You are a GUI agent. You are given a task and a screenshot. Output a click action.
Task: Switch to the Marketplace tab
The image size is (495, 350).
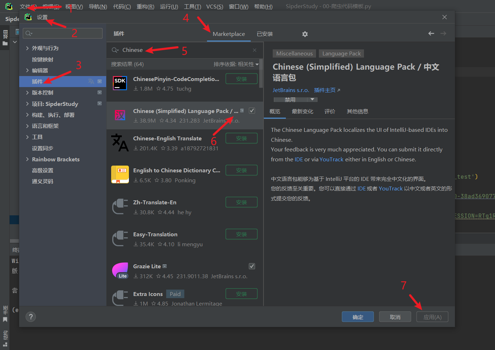229,34
